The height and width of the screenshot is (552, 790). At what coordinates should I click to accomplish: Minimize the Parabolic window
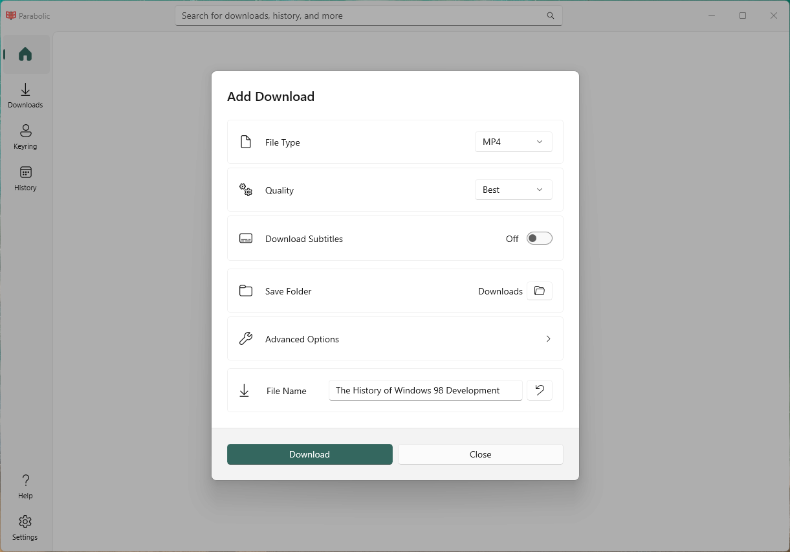click(x=712, y=16)
